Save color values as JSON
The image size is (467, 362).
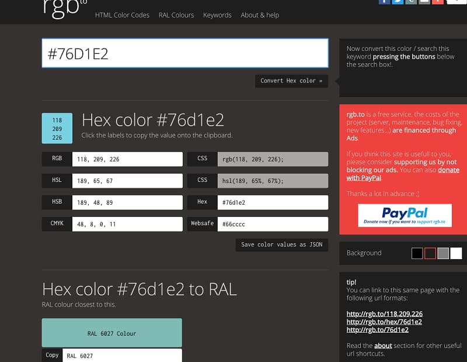tap(281, 244)
